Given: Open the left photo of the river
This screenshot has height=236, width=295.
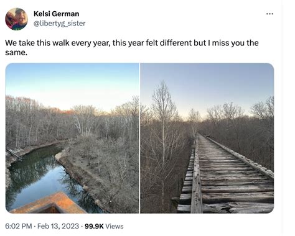Looking at the screenshot, I should [x=72, y=138].
